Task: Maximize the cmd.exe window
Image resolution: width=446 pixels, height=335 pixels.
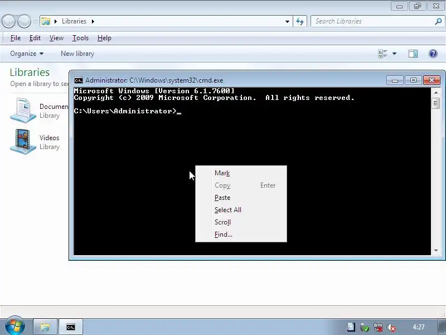Action: (413, 80)
